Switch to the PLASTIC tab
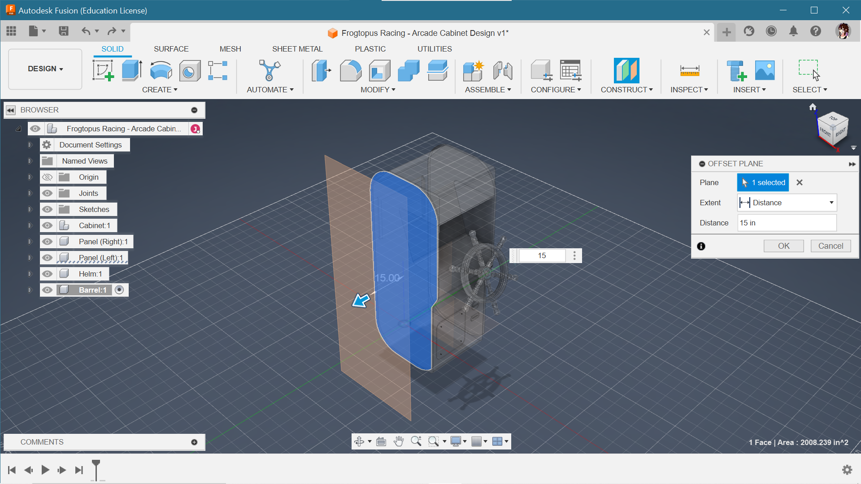 [370, 49]
